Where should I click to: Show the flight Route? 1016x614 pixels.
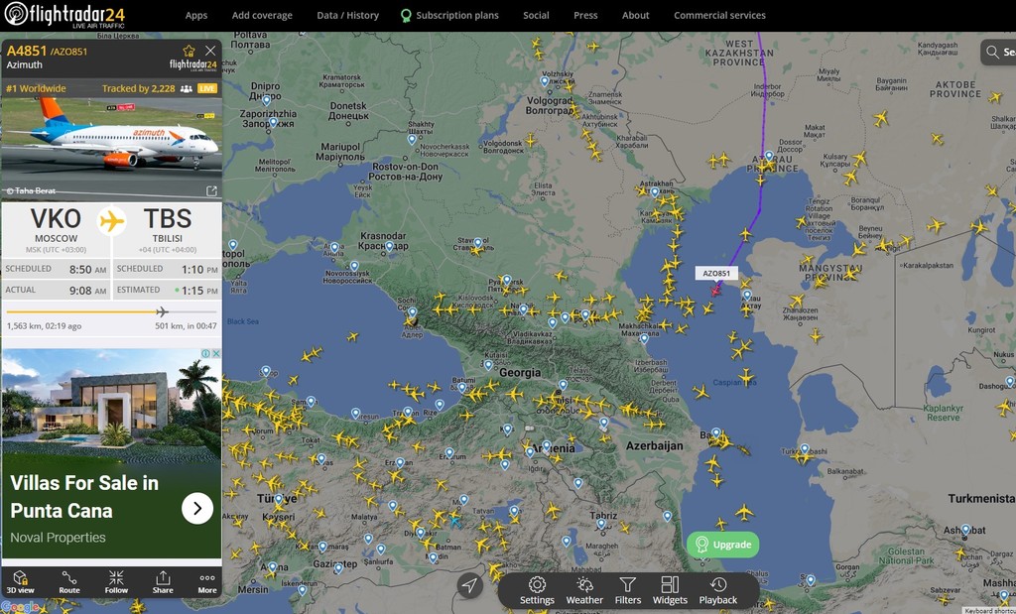(x=69, y=582)
